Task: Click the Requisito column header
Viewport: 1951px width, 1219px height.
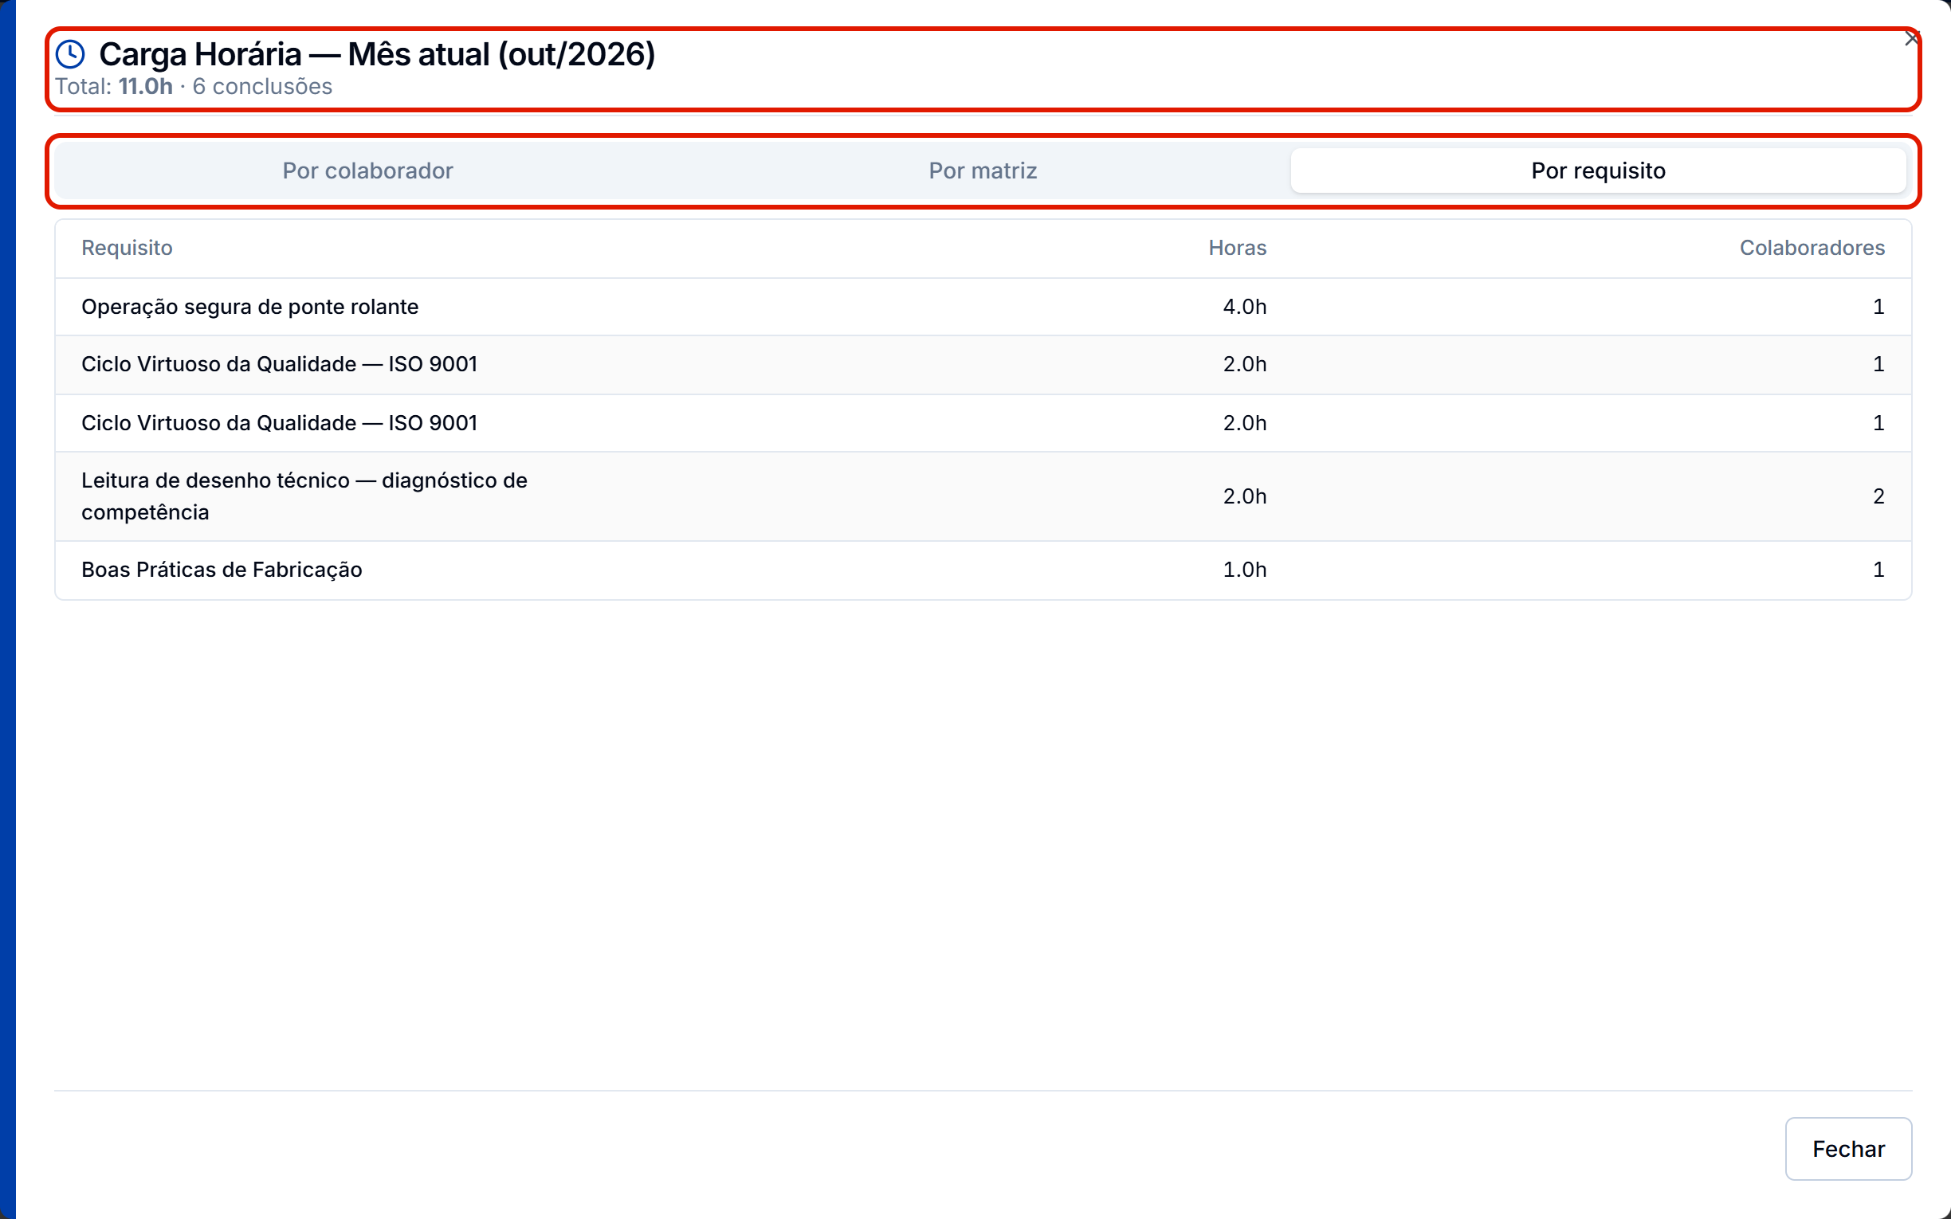Action: (x=127, y=248)
